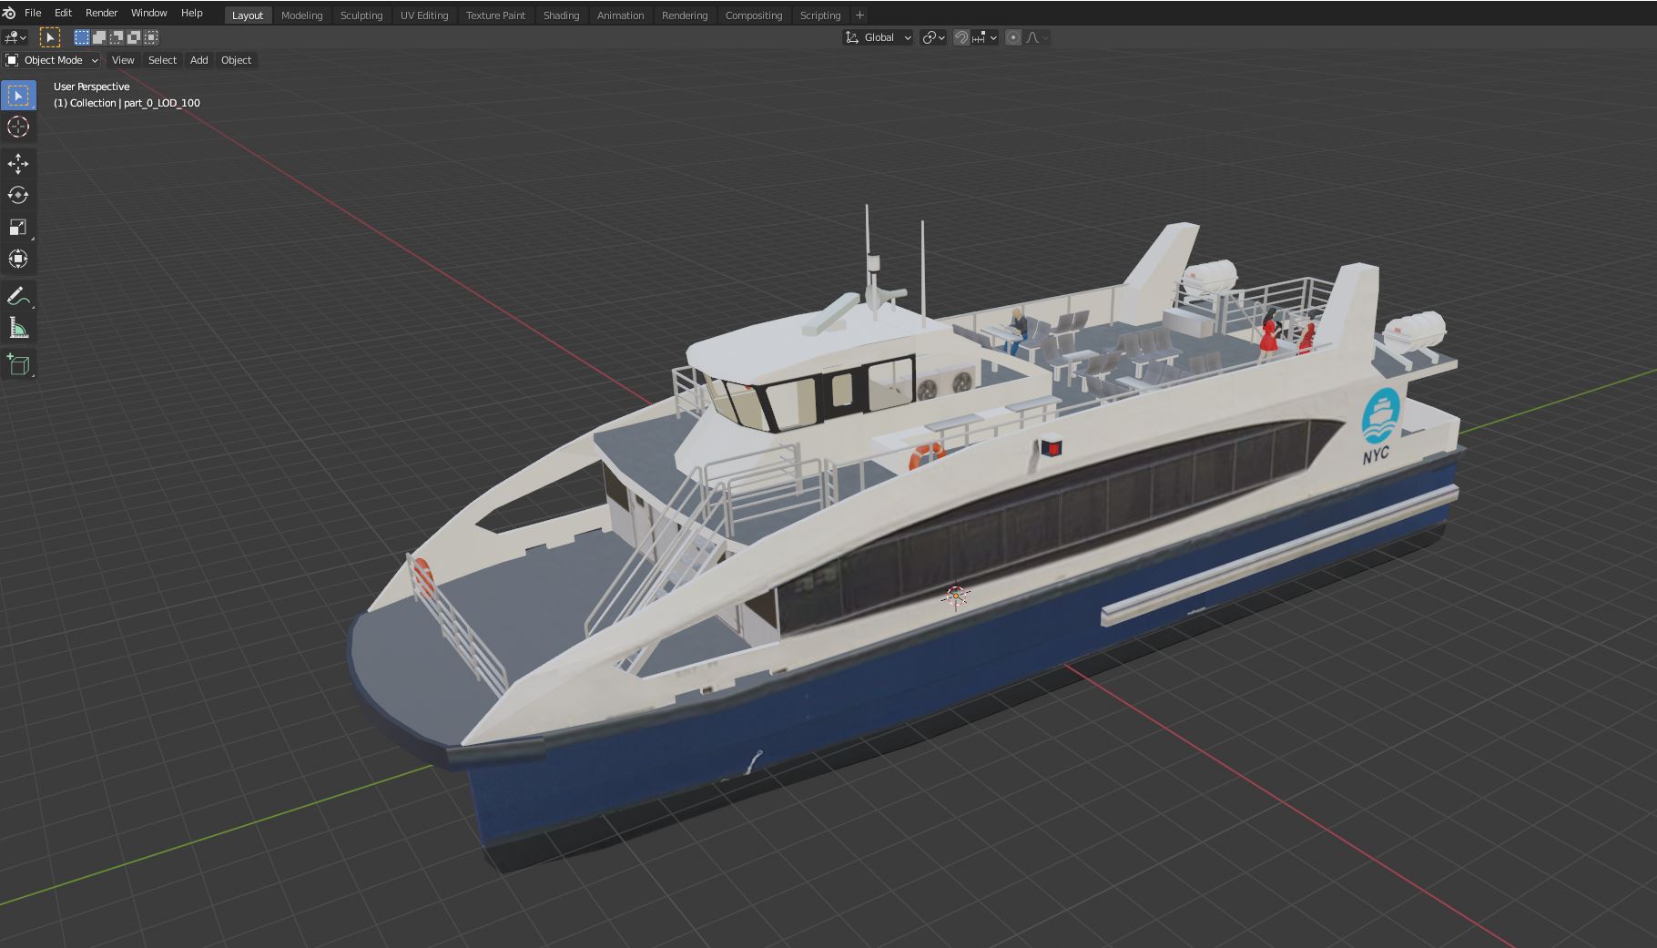This screenshot has height=948, width=1657.
Task: Select the Scale tool
Action: pos(18,228)
